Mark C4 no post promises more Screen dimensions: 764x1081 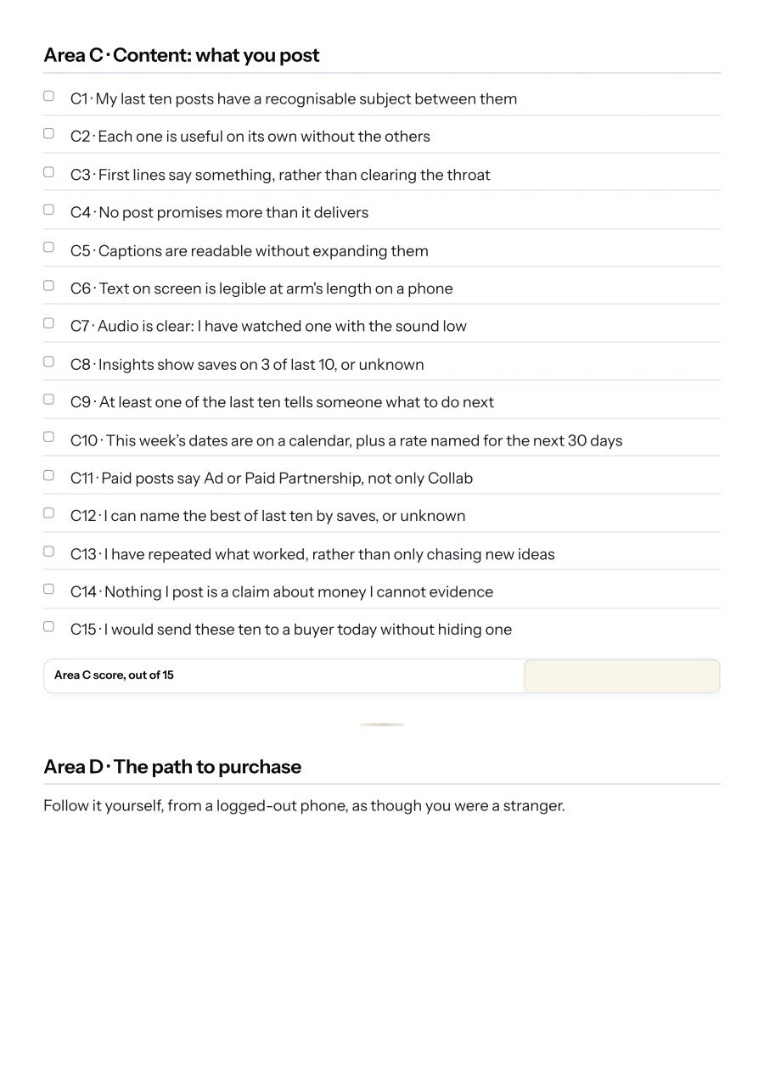[x=48, y=210]
